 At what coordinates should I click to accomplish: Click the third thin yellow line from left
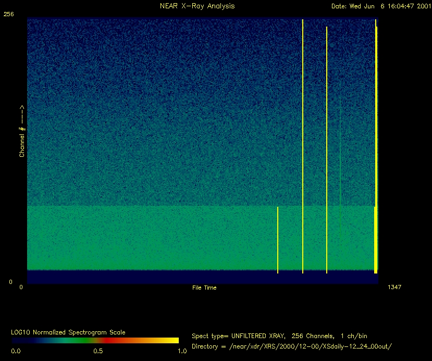[x=327, y=150]
